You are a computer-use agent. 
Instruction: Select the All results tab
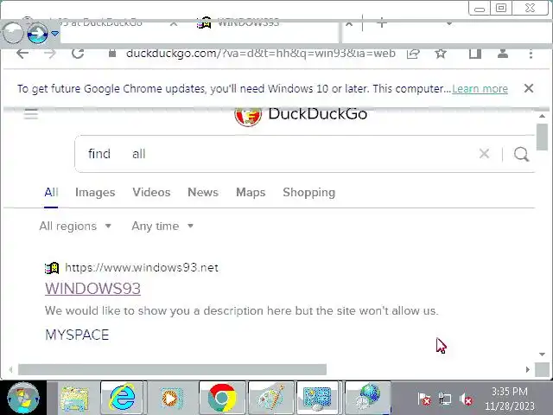tap(51, 192)
